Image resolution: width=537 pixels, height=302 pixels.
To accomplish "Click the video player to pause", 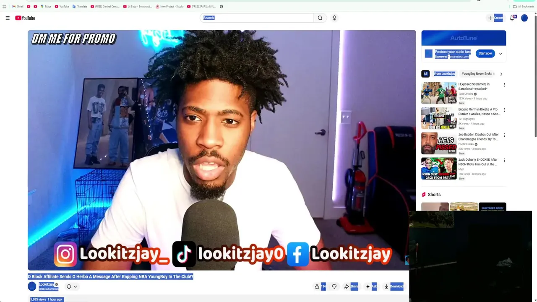I will [x=222, y=150].
